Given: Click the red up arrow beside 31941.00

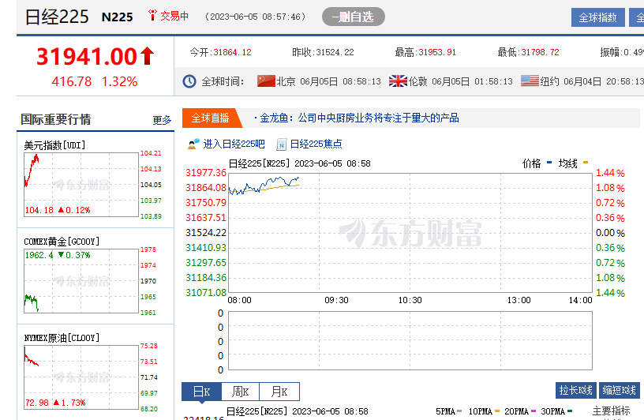Looking at the screenshot, I should 147,56.
